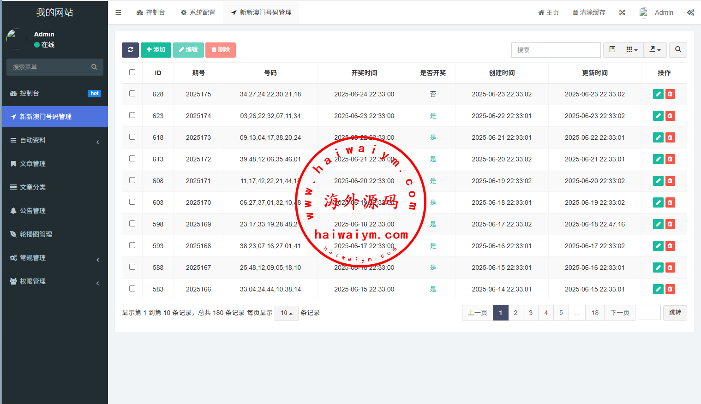Open the page size dropdown showing 10

pyautogui.click(x=286, y=313)
